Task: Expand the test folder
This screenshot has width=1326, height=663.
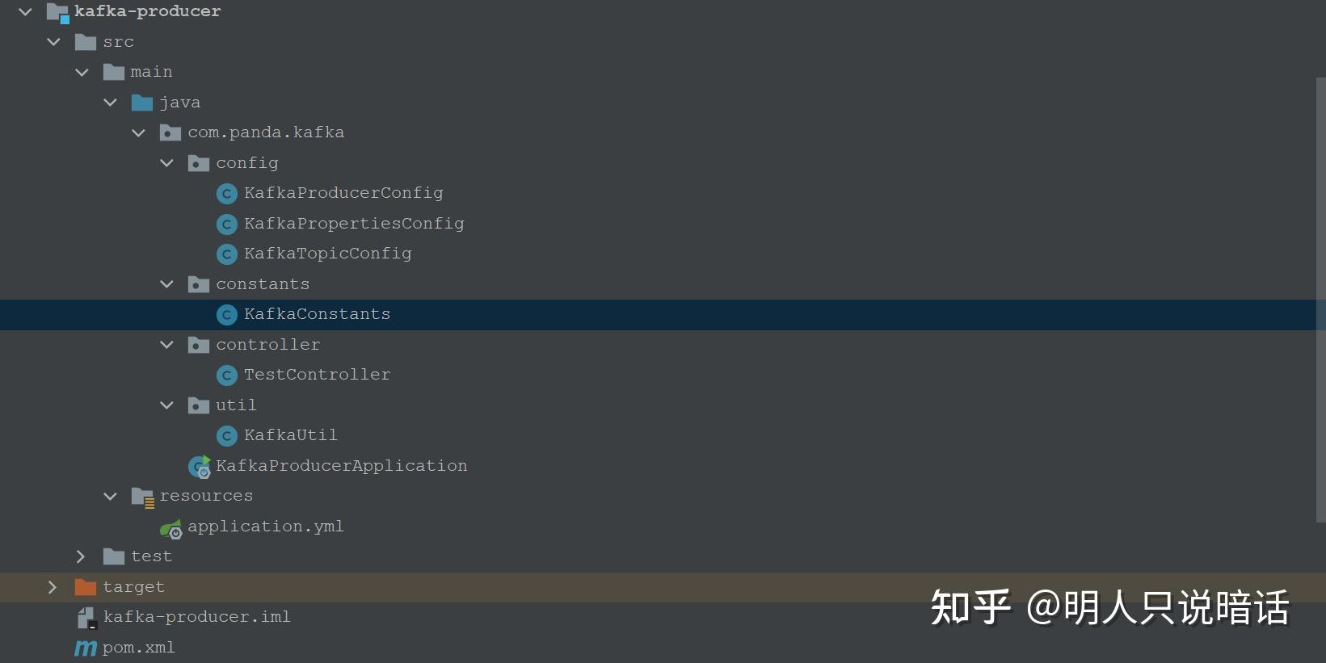Action: click(80, 556)
